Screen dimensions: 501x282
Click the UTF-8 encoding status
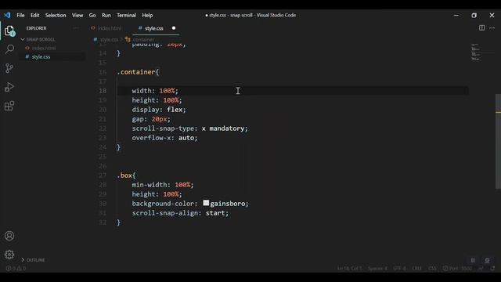coord(399,268)
